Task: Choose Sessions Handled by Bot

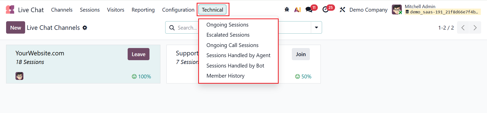Action: (235, 66)
